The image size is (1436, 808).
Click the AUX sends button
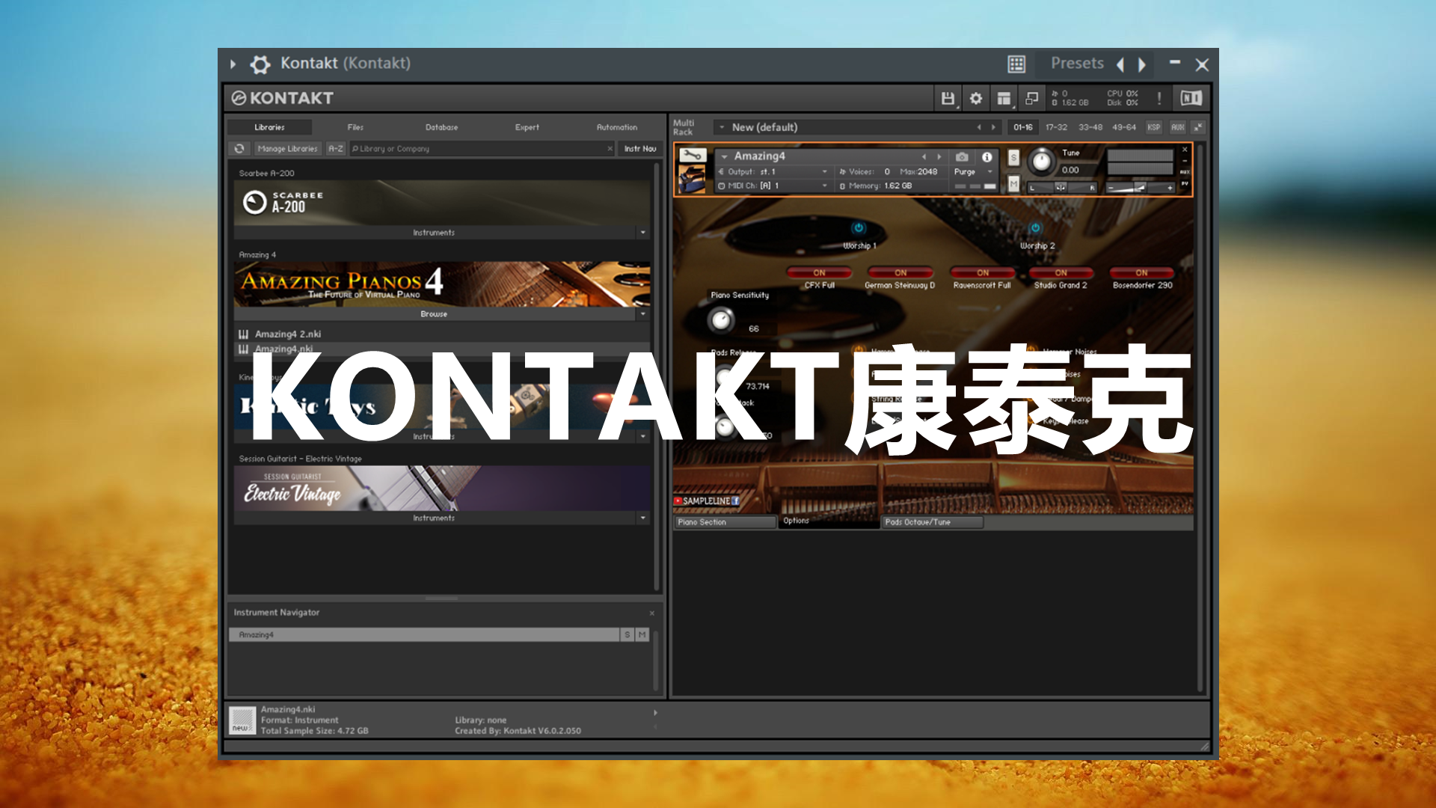tap(1178, 128)
